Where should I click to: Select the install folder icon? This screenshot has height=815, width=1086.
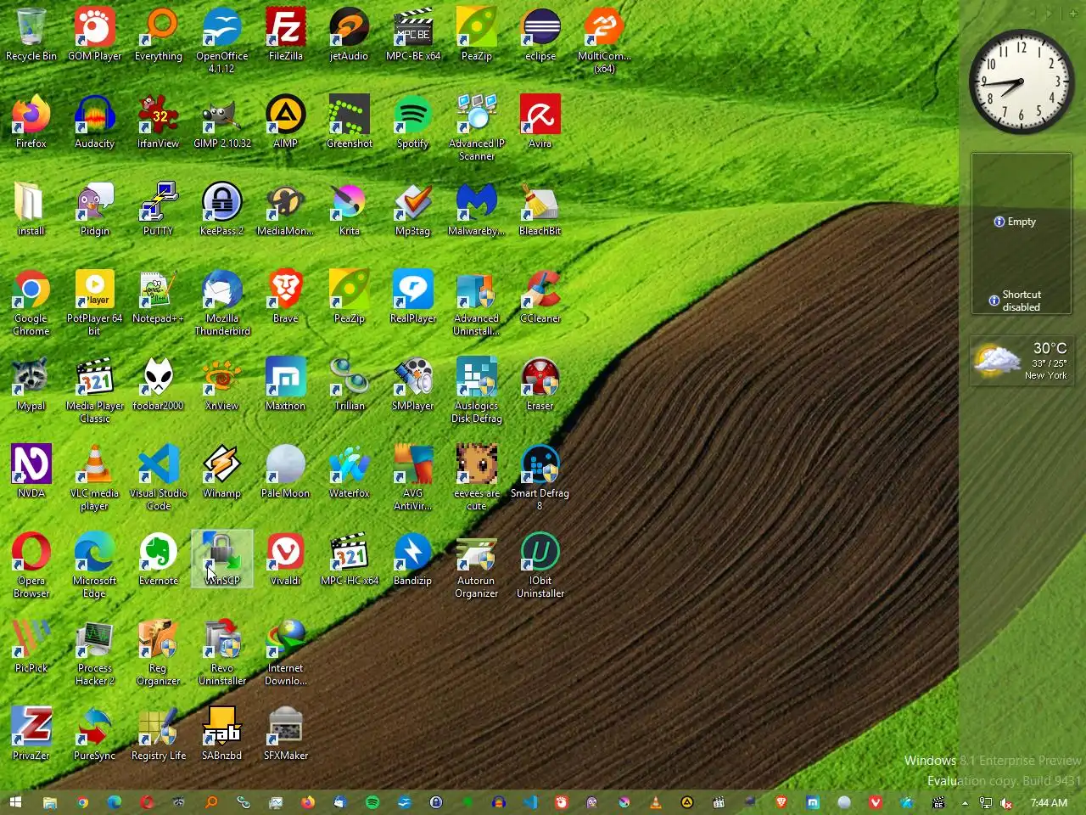[31, 210]
